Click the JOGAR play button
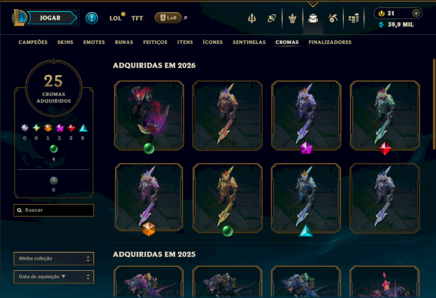Viewport: 436px width, 298px height. [50, 18]
